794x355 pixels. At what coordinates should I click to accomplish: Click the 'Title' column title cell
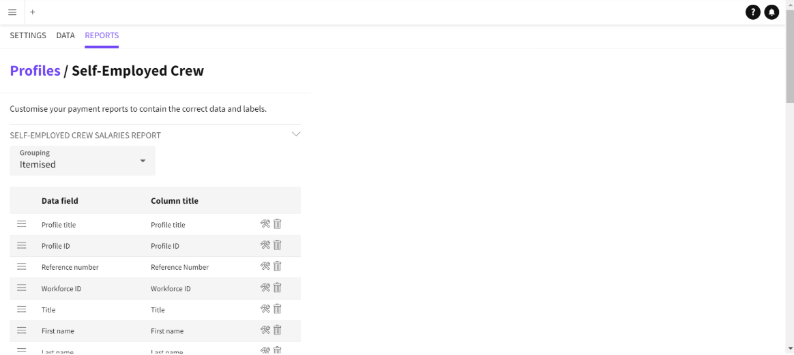pyautogui.click(x=158, y=309)
